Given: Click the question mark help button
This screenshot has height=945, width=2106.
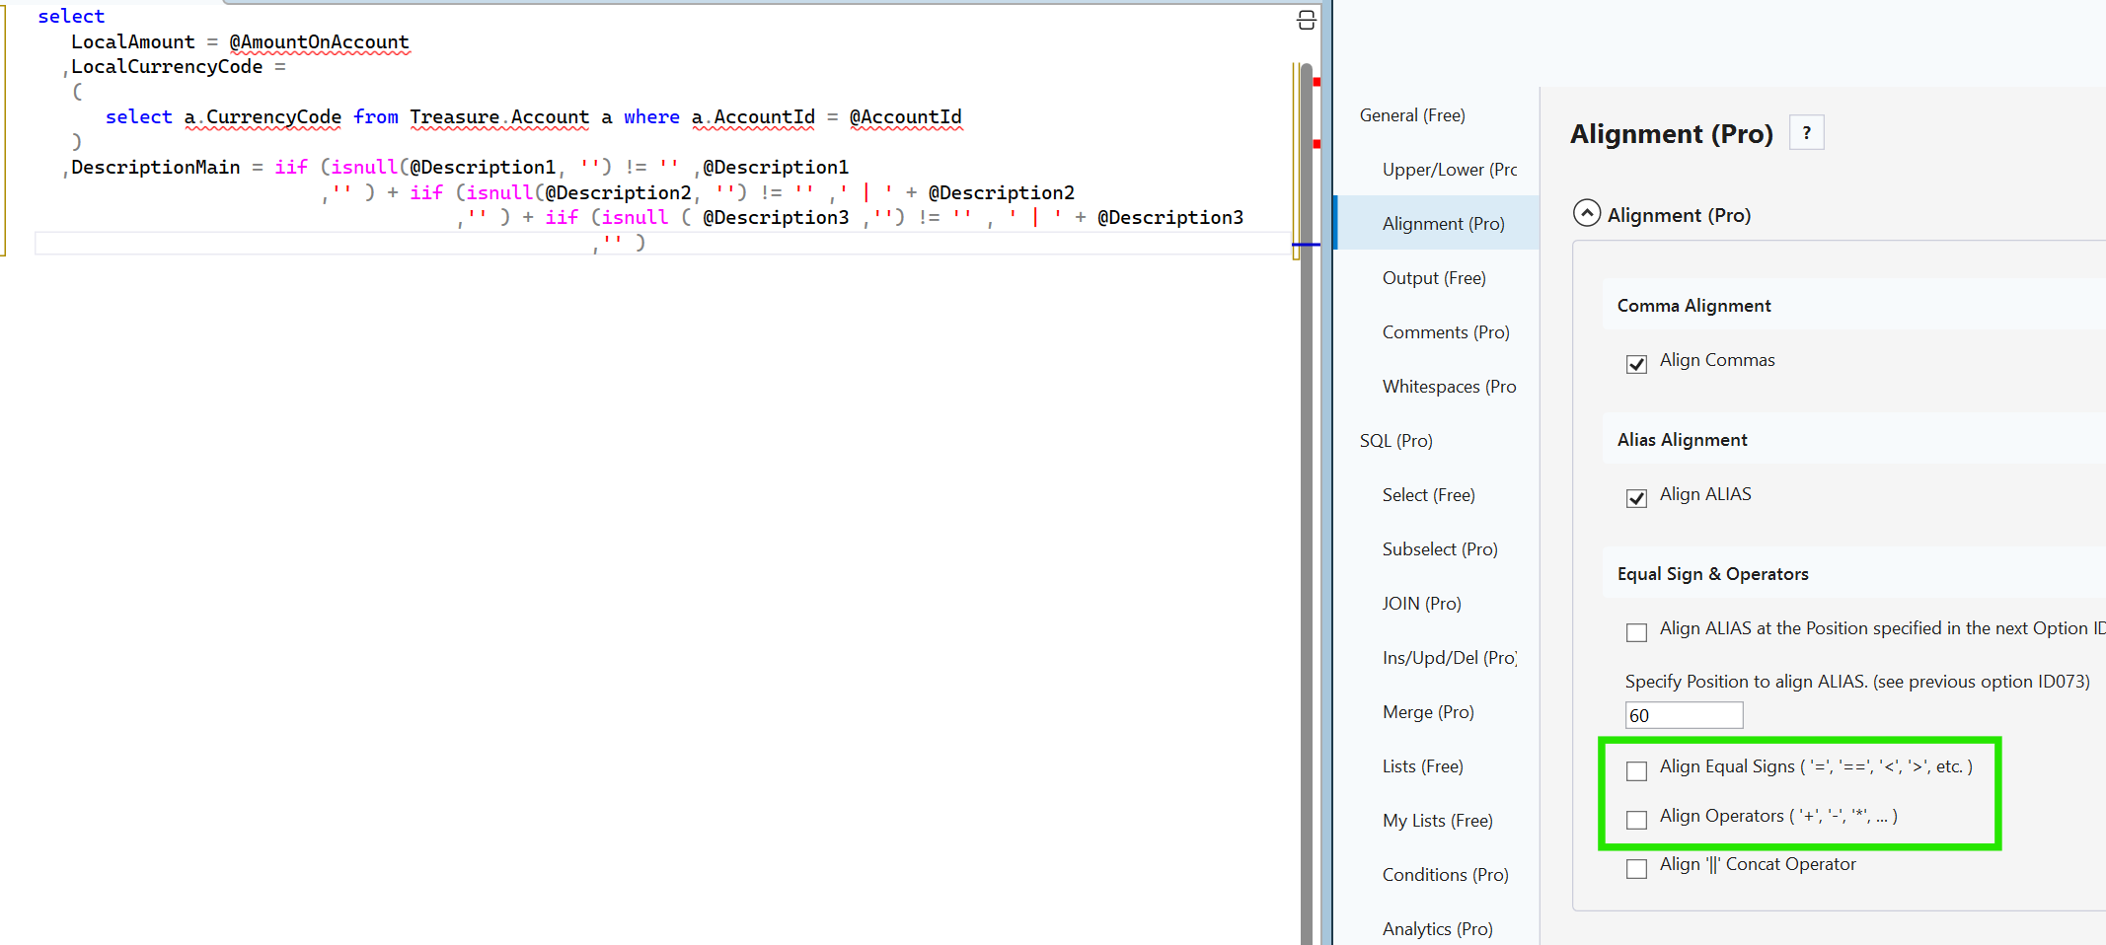Looking at the screenshot, I should click(x=1806, y=133).
